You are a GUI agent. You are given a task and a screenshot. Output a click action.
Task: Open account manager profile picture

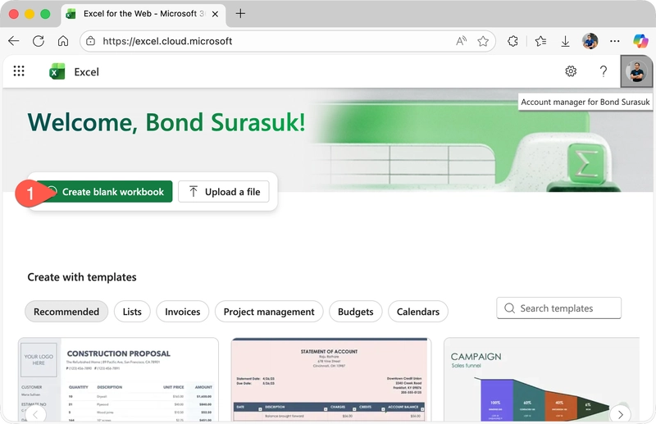[635, 72]
